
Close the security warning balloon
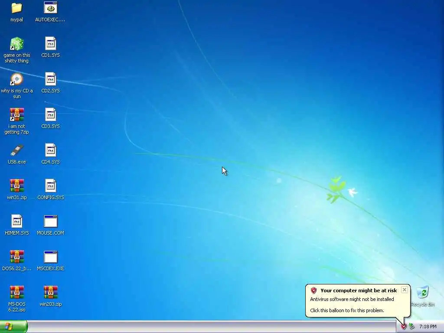(x=405, y=290)
